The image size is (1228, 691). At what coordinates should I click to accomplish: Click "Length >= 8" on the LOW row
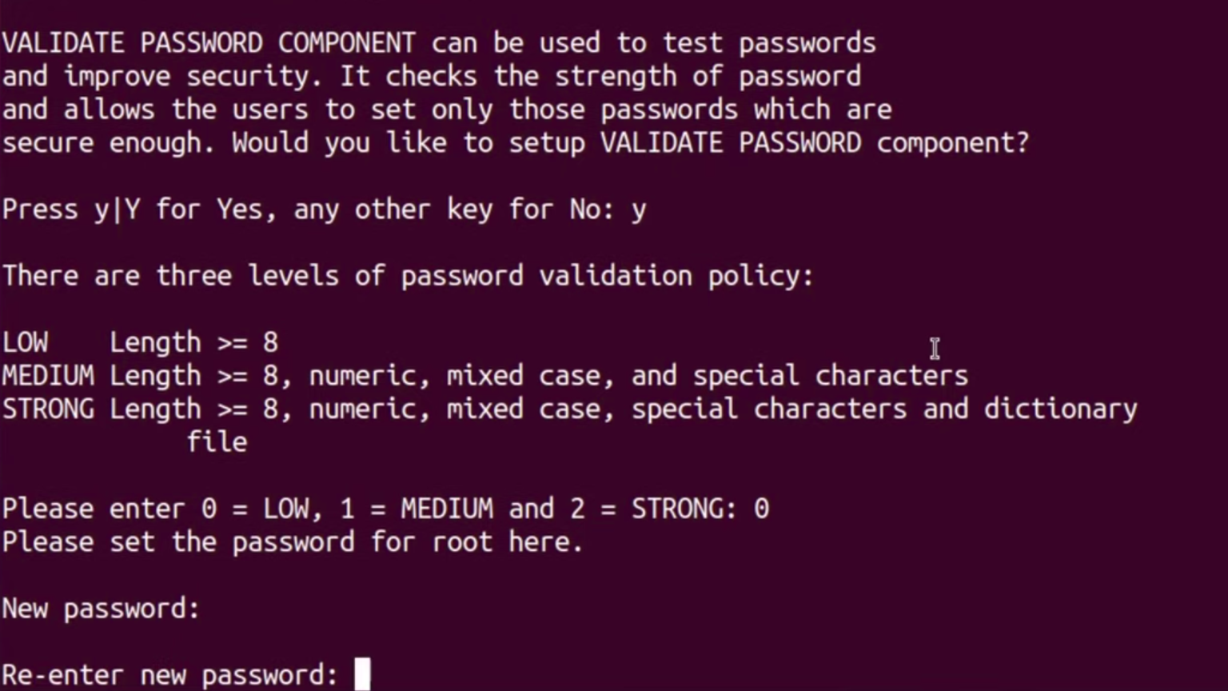(193, 342)
